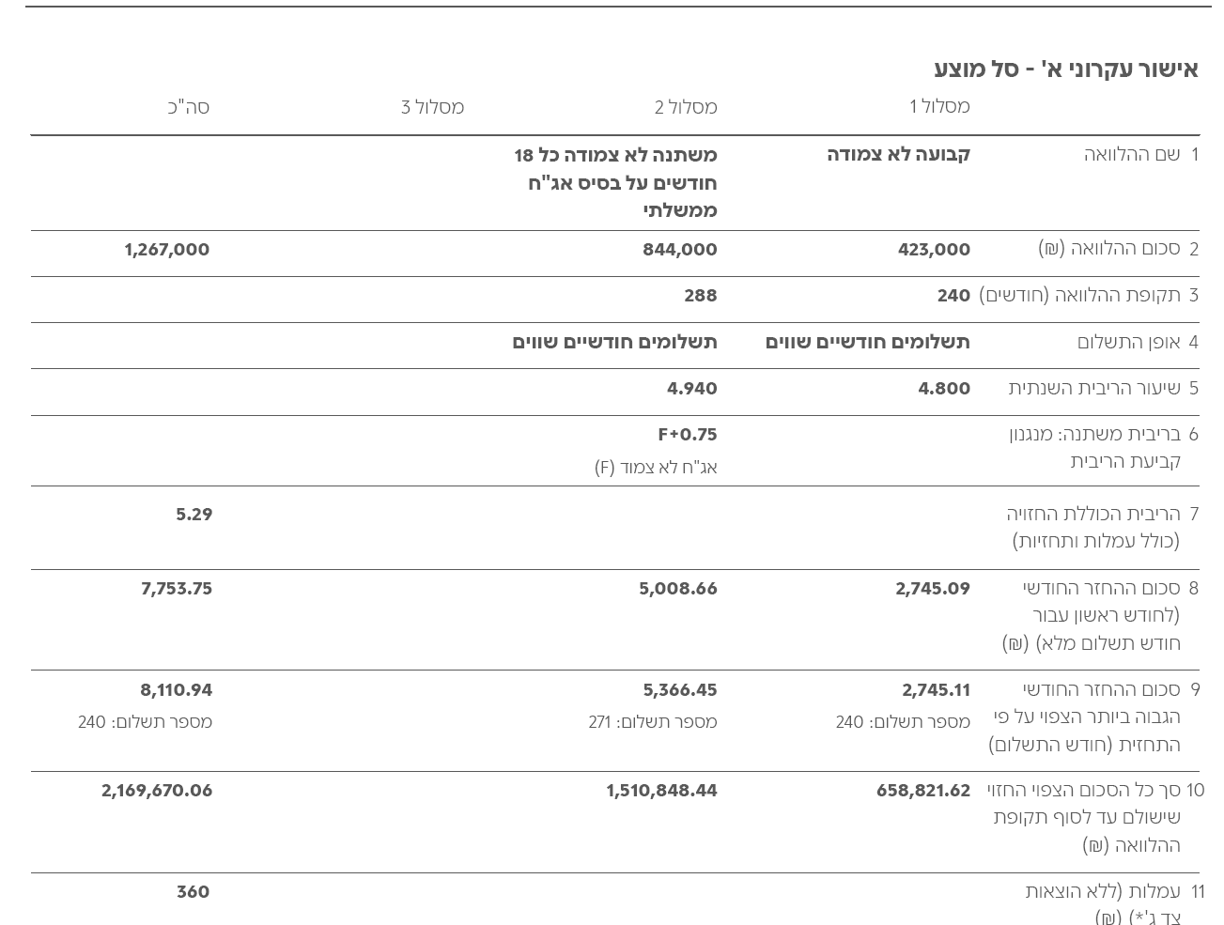The image size is (1224, 925).
Task: Click the 423,000 loan amount value
Action: pos(934,250)
